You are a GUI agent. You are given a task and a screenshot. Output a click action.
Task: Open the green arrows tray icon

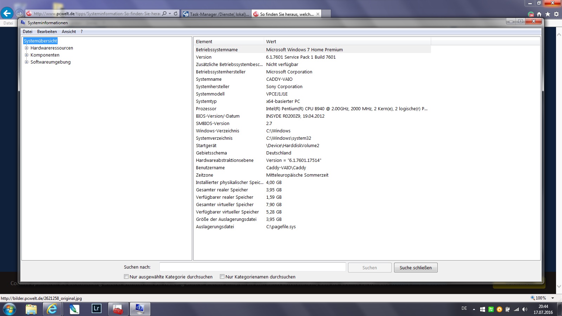pos(491,309)
